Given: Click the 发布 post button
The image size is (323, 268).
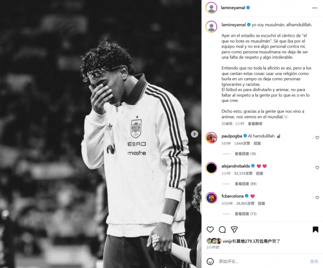Looking at the screenshot, I should (314, 261).
